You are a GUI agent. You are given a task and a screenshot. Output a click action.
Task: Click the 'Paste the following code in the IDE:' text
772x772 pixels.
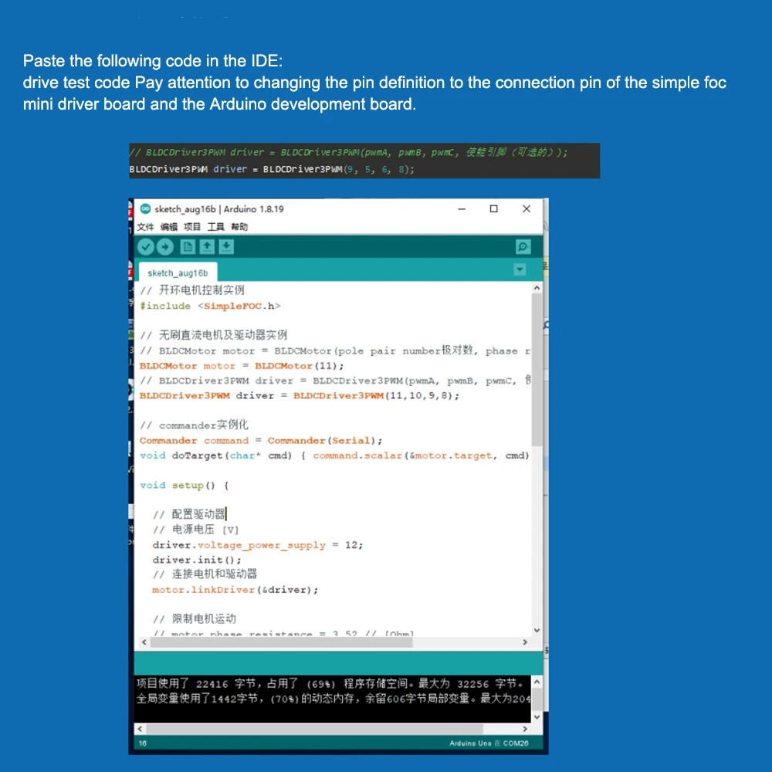click(x=153, y=60)
